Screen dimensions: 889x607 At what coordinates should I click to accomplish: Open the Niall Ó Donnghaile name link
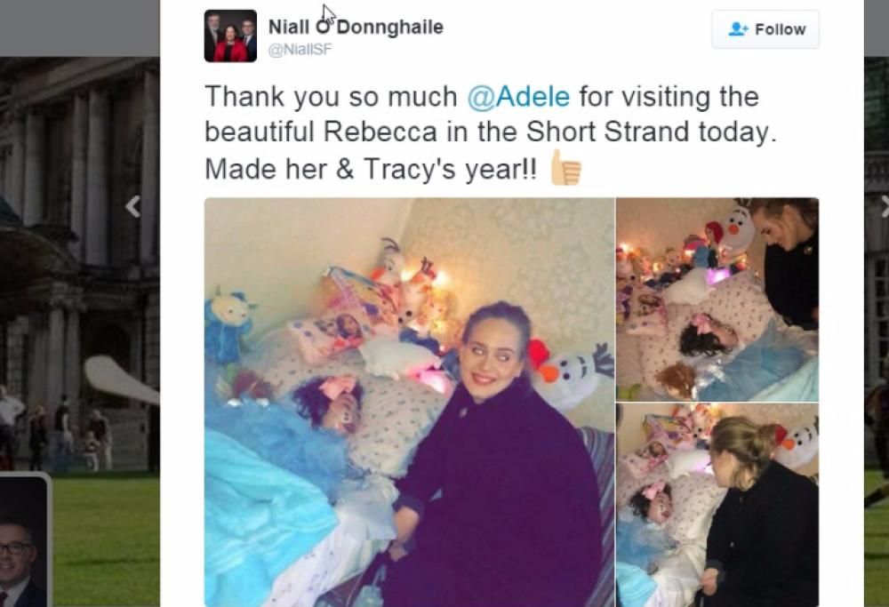click(356, 27)
